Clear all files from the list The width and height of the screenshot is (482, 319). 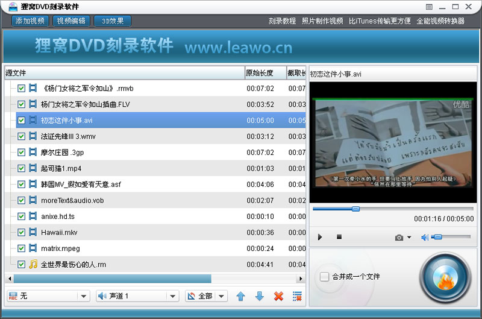tap(297, 296)
